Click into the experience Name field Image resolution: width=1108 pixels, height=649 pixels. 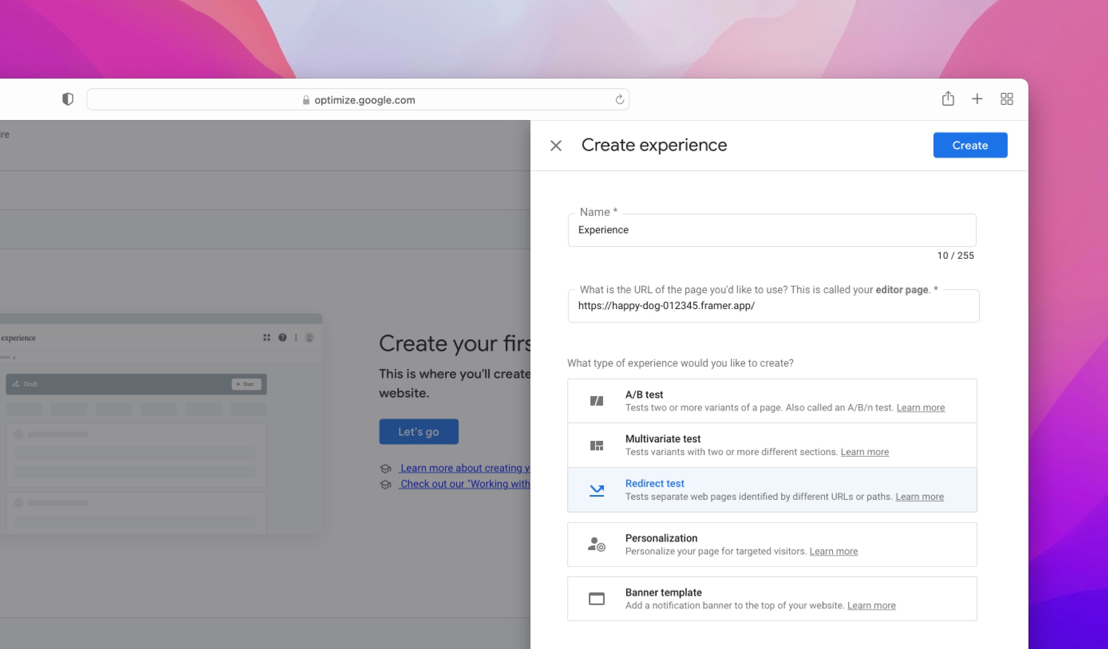[772, 230]
